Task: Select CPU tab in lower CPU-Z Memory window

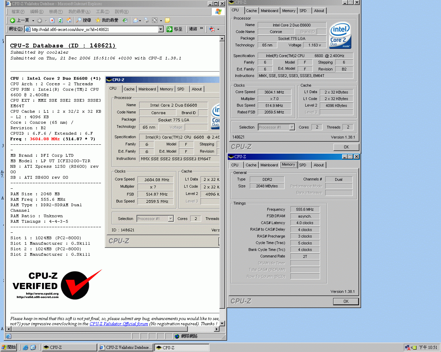Action: (235, 165)
